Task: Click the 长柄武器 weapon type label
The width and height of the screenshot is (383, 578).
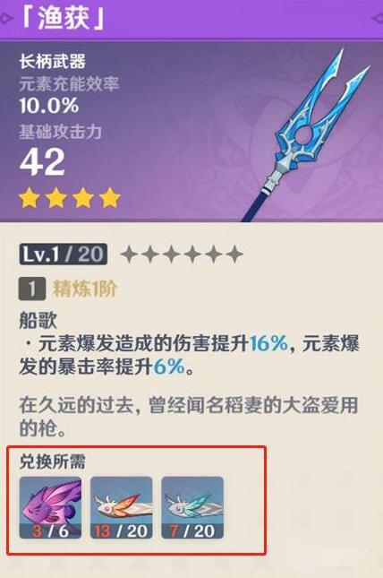Action: 52,61
